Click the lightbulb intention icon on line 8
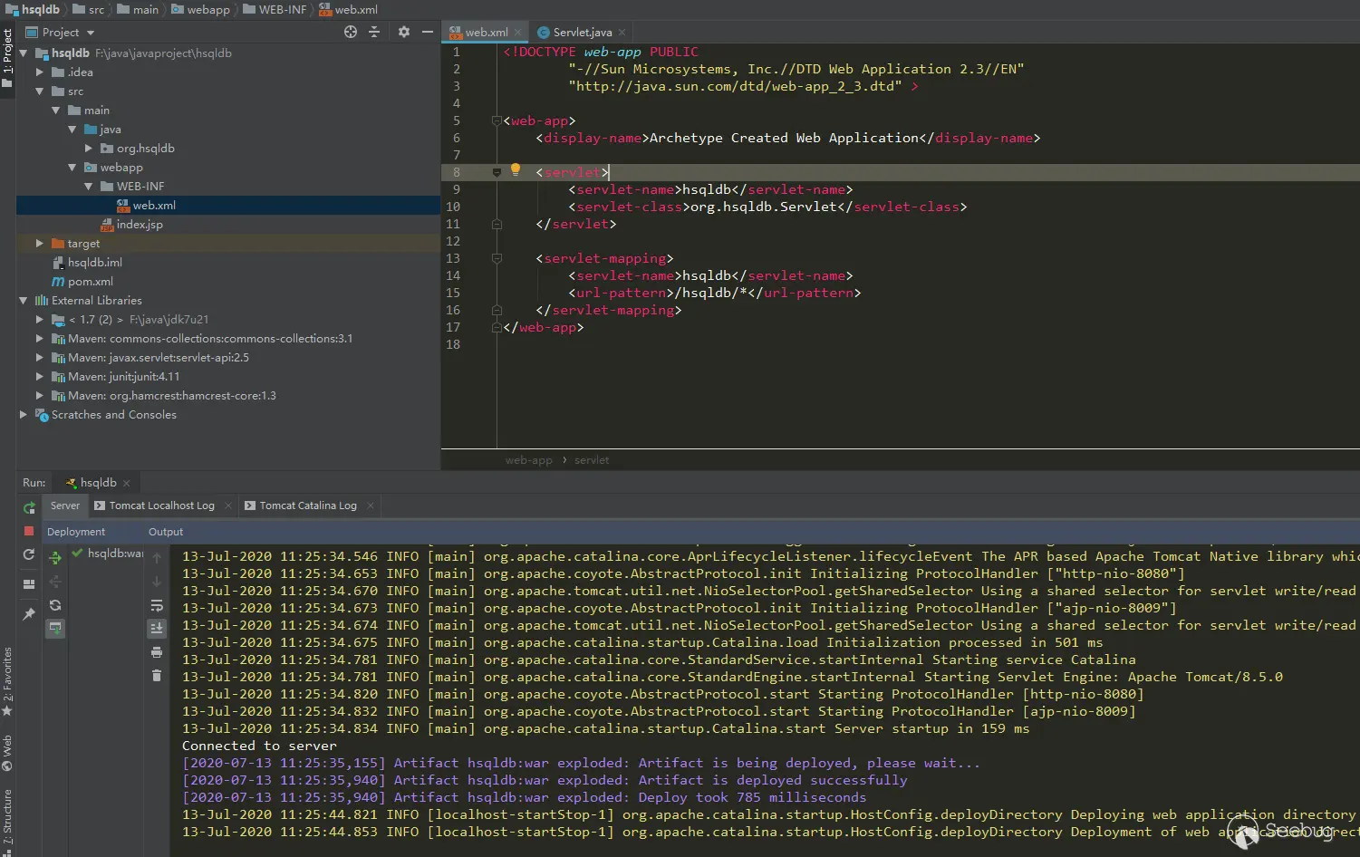Viewport: 1360px width, 857px height. (x=516, y=170)
